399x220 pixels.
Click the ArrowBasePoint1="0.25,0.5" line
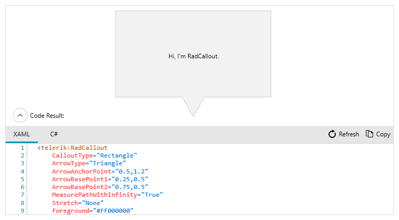click(x=100, y=179)
